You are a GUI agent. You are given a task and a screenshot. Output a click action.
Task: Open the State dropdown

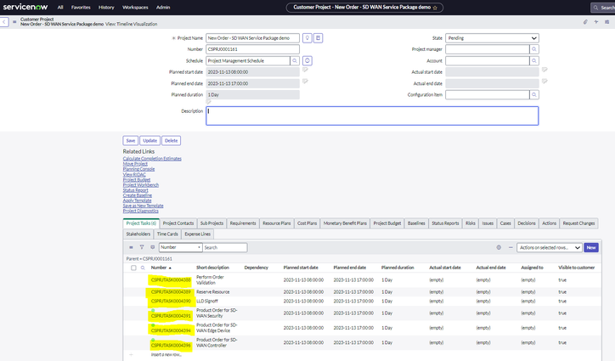(492, 38)
